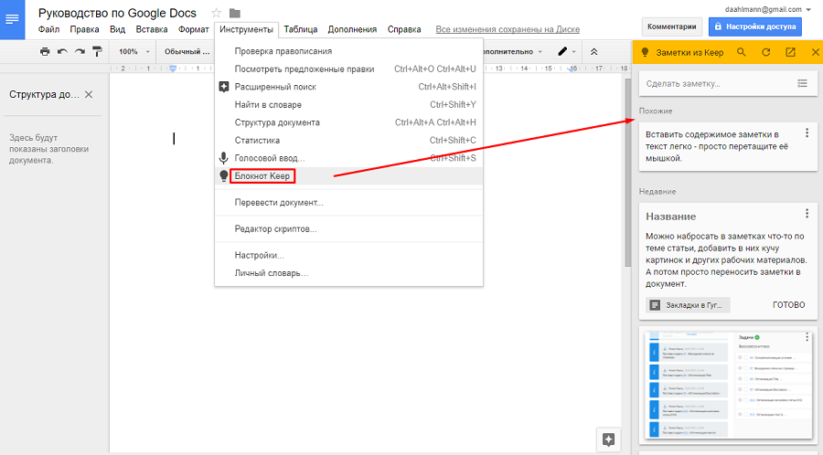Choose 'Найти в словаре'

348,105
